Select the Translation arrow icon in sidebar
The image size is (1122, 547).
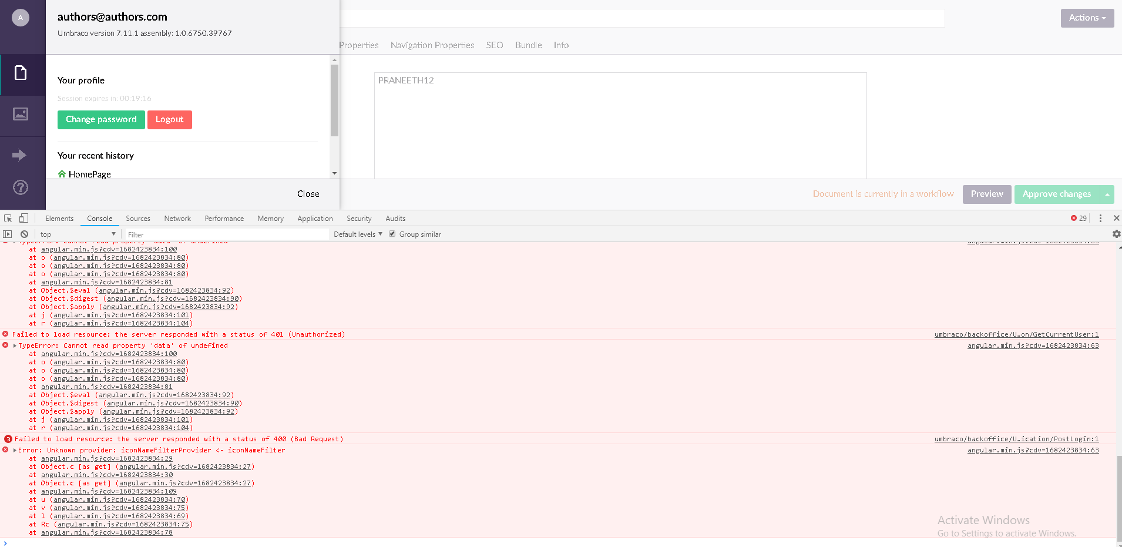[x=22, y=155]
